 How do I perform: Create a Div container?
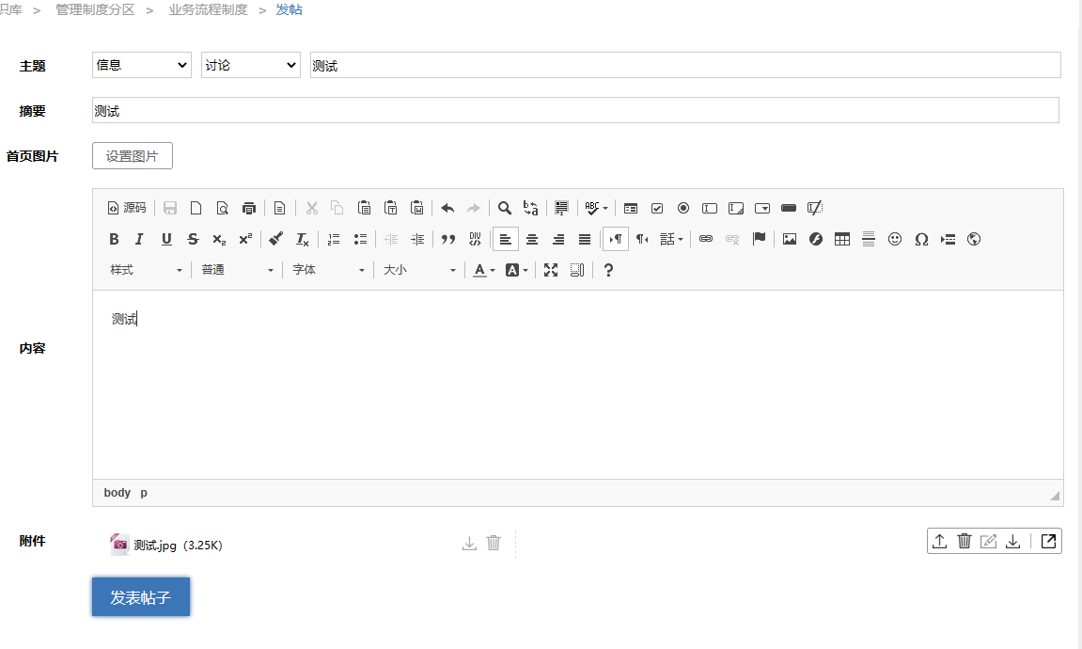click(475, 239)
